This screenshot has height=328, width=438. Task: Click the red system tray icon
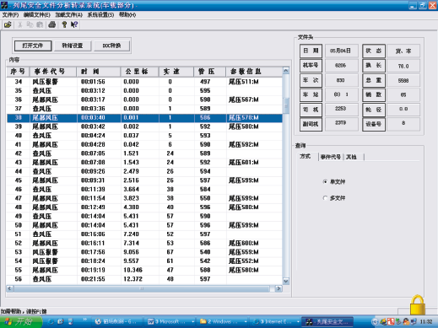(x=391, y=322)
